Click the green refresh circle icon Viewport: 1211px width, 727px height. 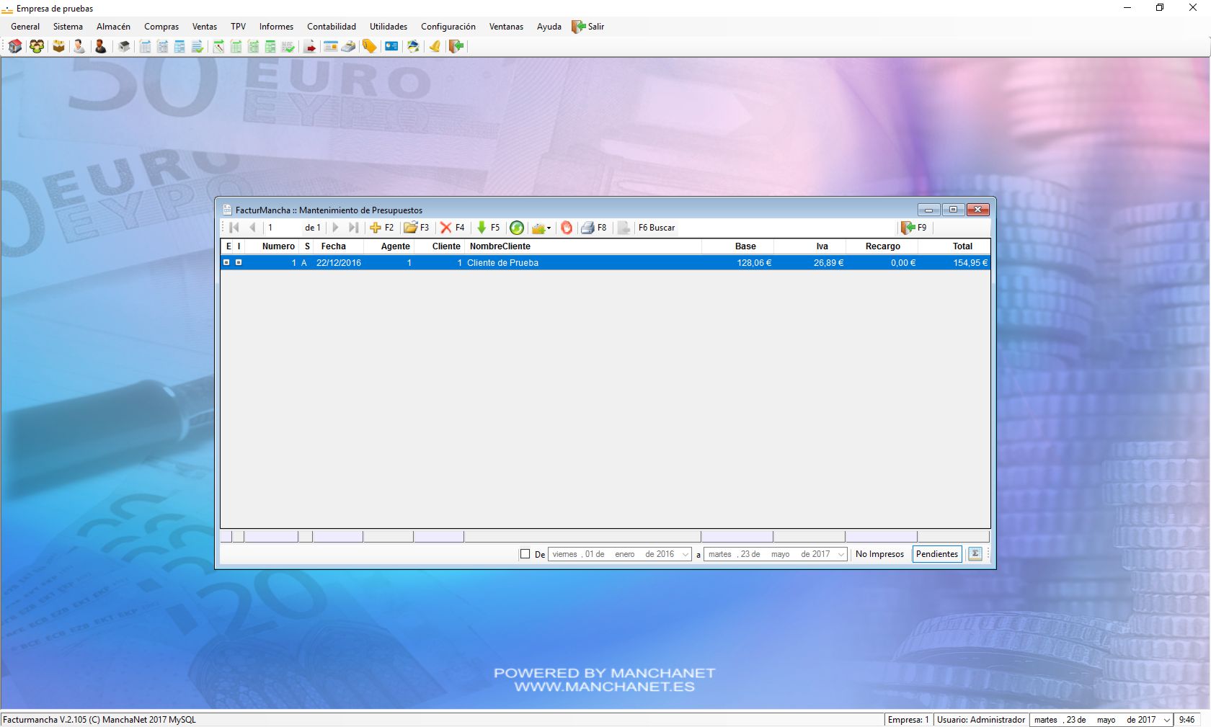click(x=517, y=228)
